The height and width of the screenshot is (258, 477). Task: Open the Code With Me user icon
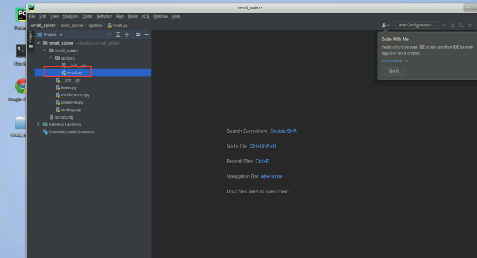pyautogui.click(x=385, y=25)
